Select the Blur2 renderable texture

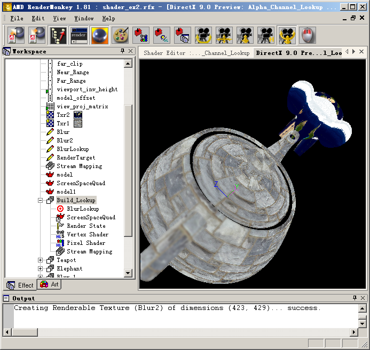(x=65, y=140)
